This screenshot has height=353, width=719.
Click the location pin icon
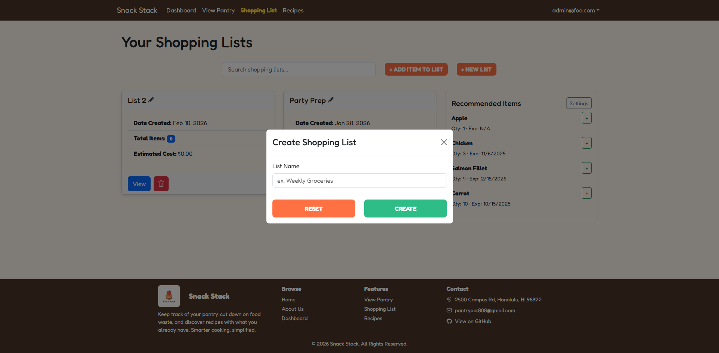449,299
